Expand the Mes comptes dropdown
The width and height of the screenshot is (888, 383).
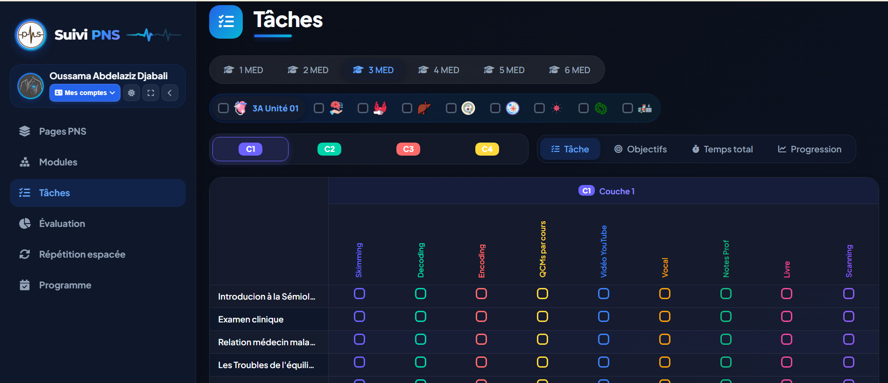point(85,93)
